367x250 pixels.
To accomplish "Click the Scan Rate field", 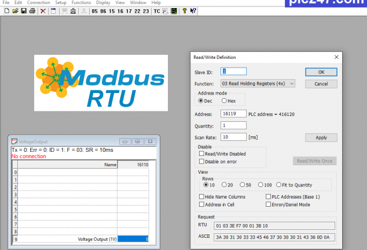I will click(x=233, y=137).
